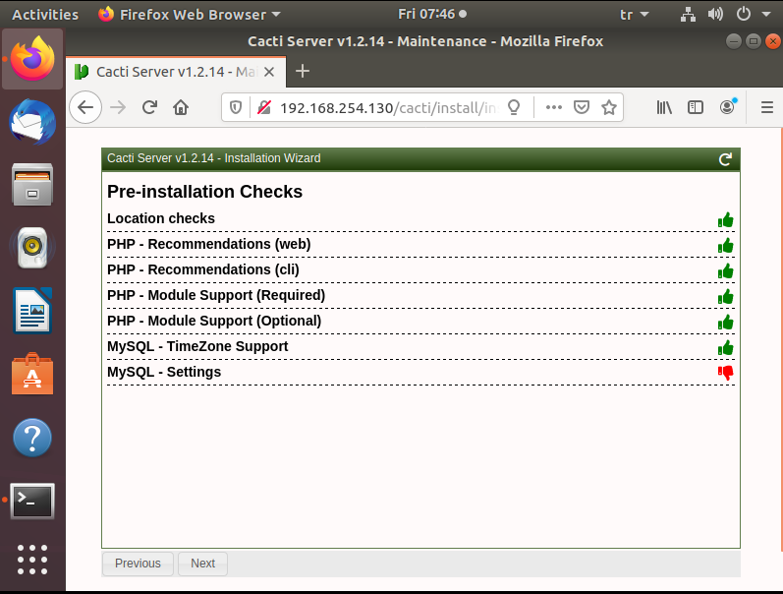Open LibreOffice Writer from the dock
Screen dimensions: 783x594
(32, 310)
